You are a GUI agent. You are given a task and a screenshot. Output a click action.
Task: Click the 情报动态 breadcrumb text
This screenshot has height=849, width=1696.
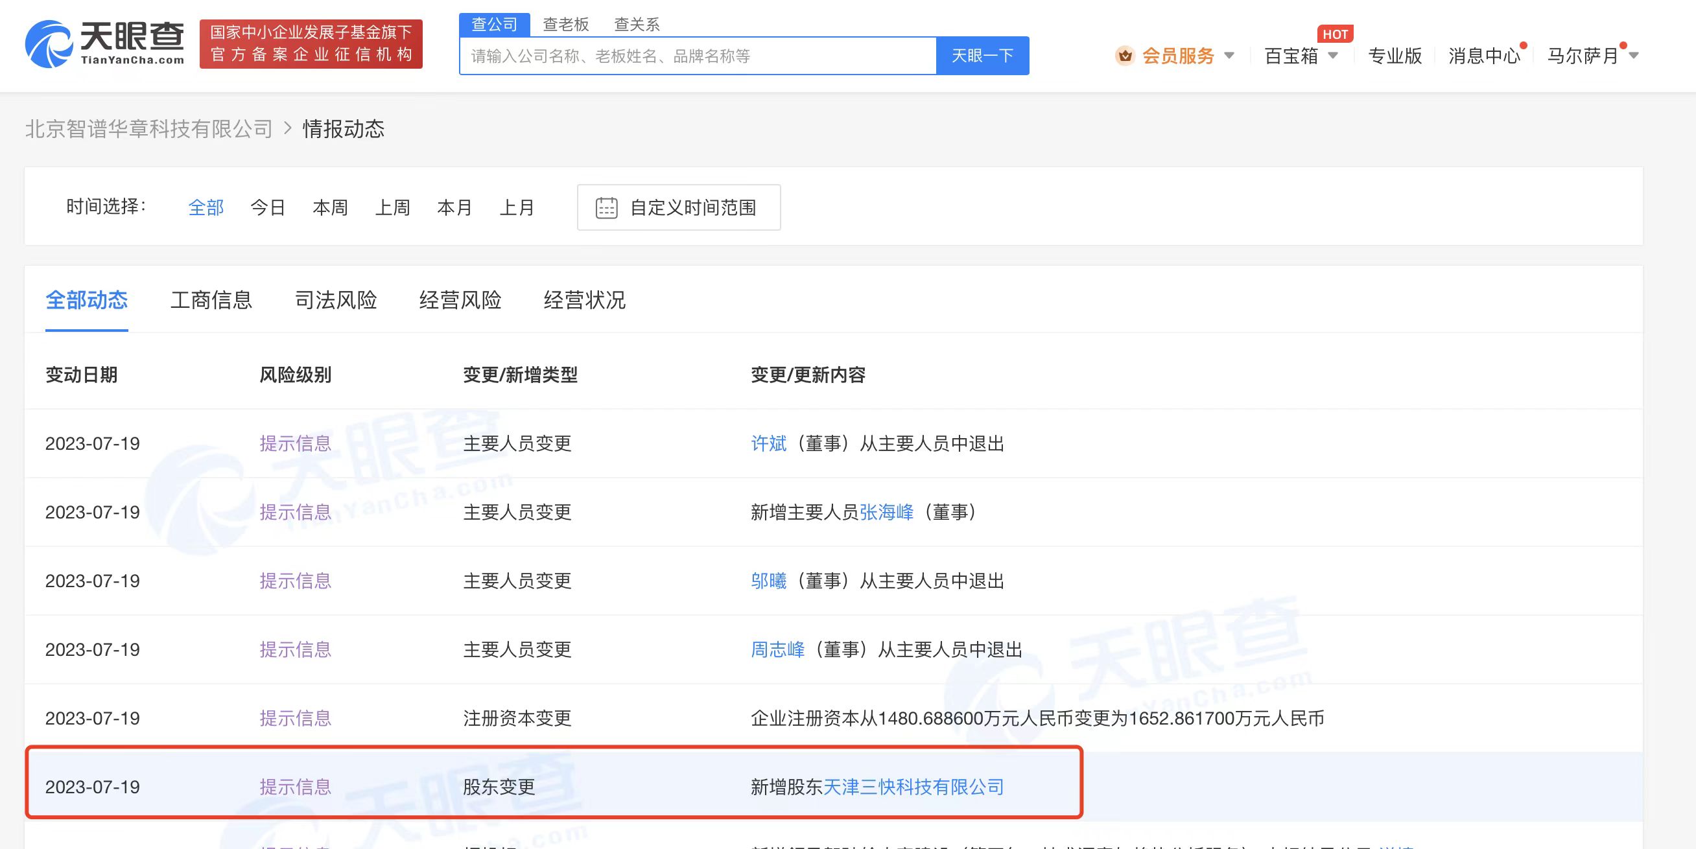coord(343,129)
